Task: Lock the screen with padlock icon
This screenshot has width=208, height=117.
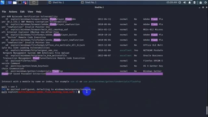Action: [201, 3]
